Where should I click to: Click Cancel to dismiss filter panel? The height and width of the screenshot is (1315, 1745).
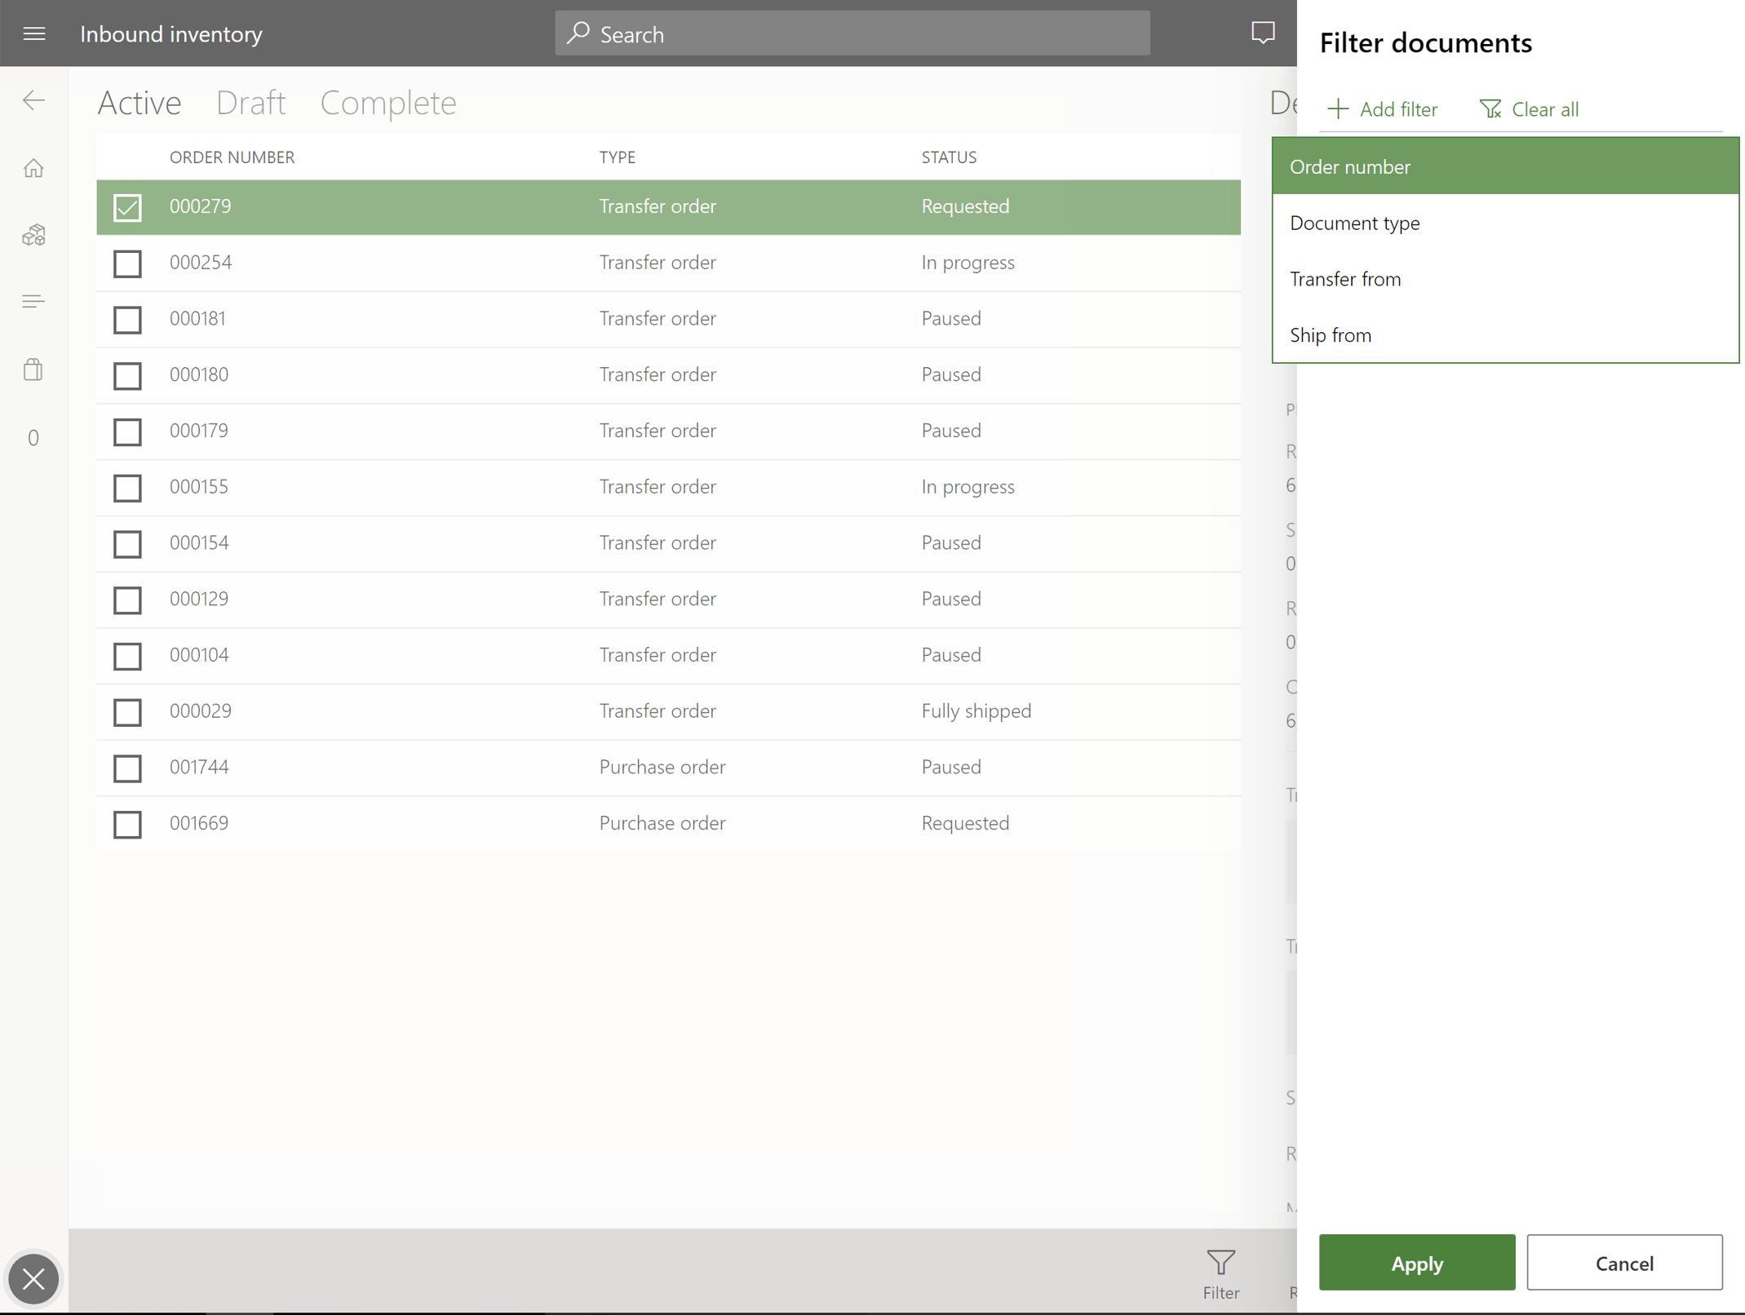pyautogui.click(x=1625, y=1263)
